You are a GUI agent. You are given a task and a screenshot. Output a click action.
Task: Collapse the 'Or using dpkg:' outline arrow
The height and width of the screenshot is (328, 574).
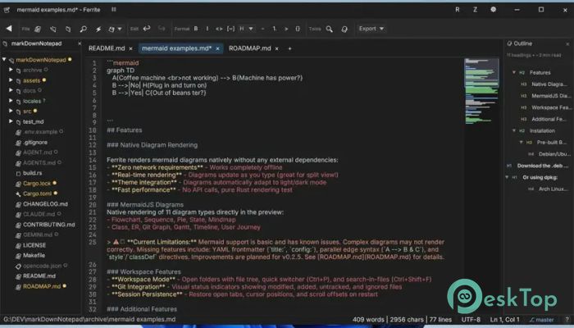click(x=507, y=178)
